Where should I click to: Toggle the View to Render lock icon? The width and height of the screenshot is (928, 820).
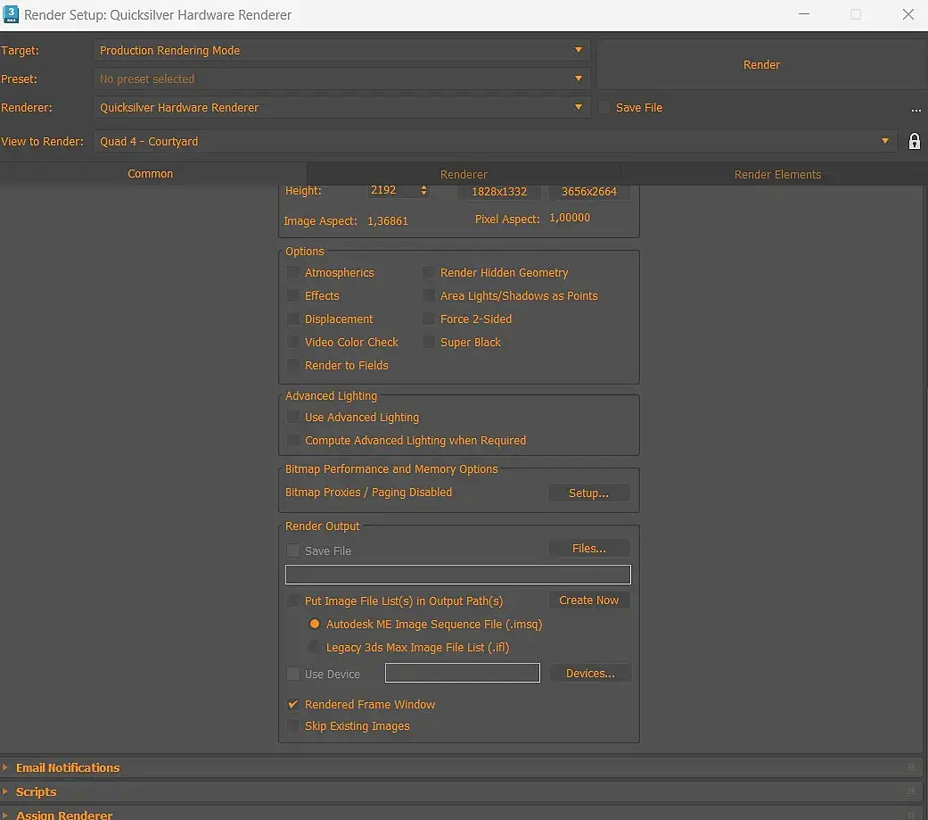tap(915, 141)
